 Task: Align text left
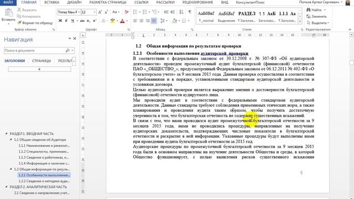click(x=135, y=21)
